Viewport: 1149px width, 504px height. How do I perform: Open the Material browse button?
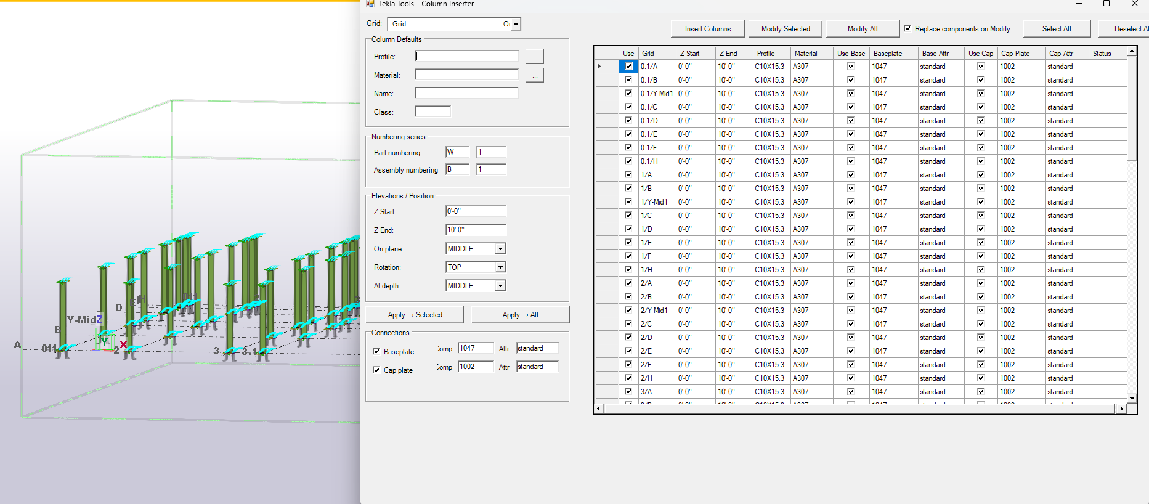pyautogui.click(x=535, y=75)
